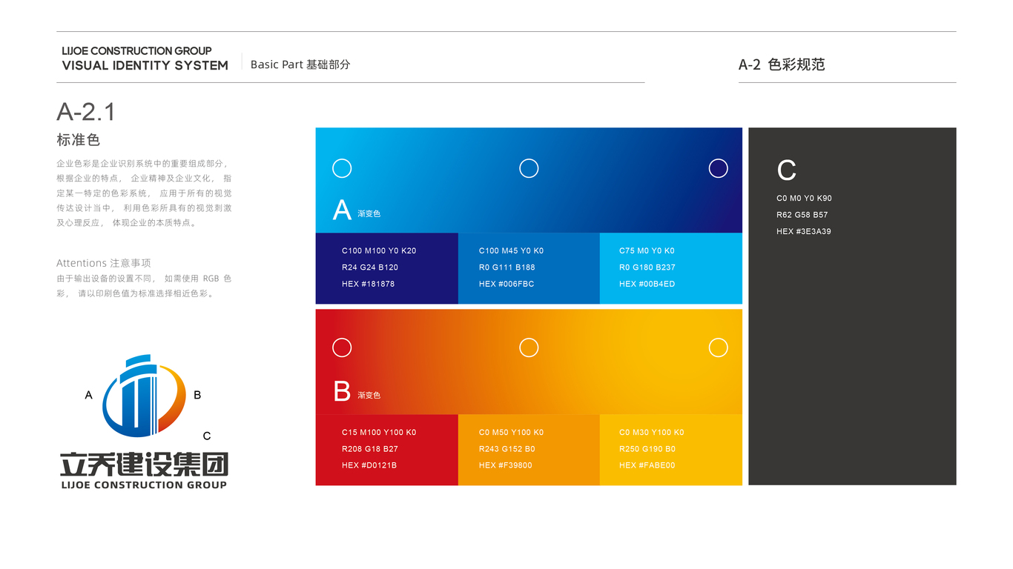1013x569 pixels.
Task: Click the R250 G190 B0 value
Action: tap(647, 449)
